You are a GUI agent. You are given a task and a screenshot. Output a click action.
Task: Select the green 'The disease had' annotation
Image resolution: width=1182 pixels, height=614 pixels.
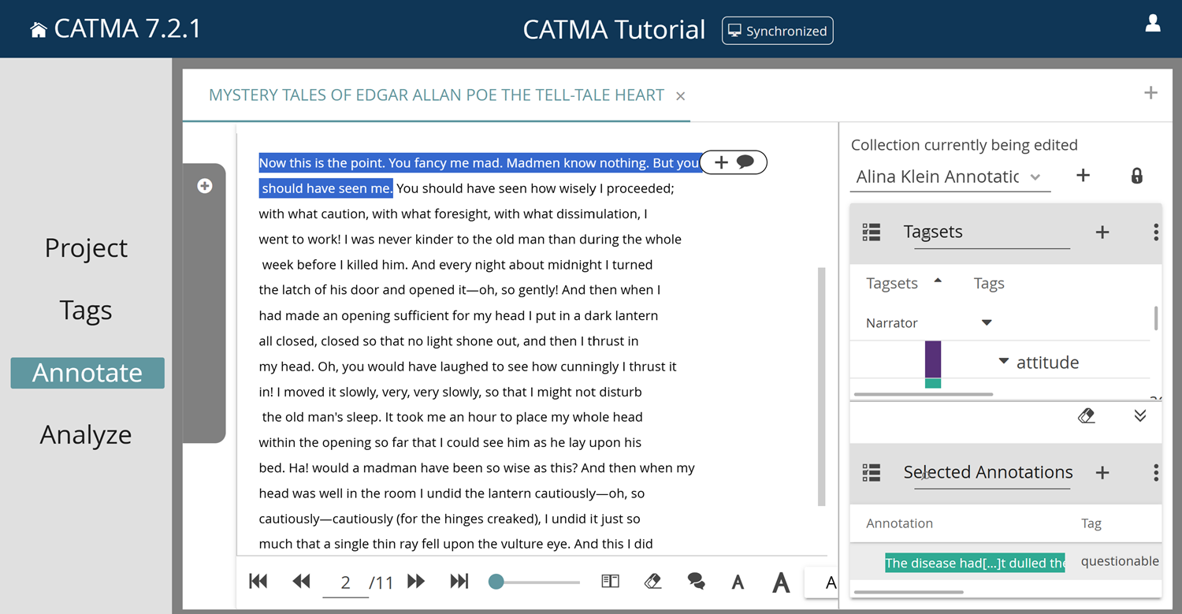coord(975,562)
